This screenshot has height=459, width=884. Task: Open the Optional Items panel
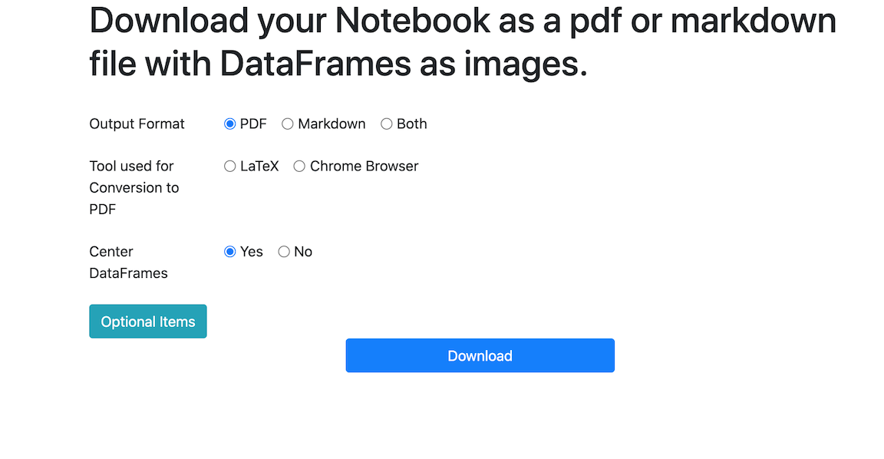147,321
